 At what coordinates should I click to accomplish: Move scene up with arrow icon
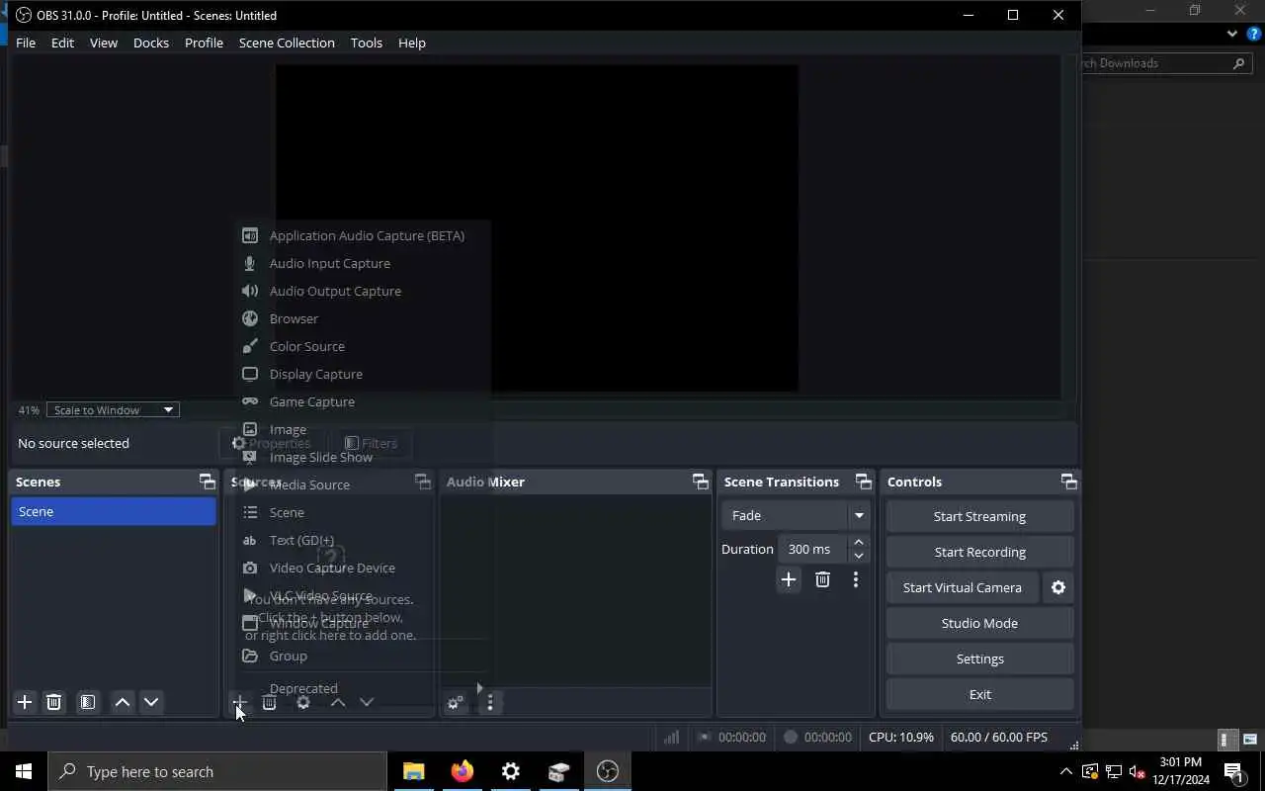coord(123,702)
